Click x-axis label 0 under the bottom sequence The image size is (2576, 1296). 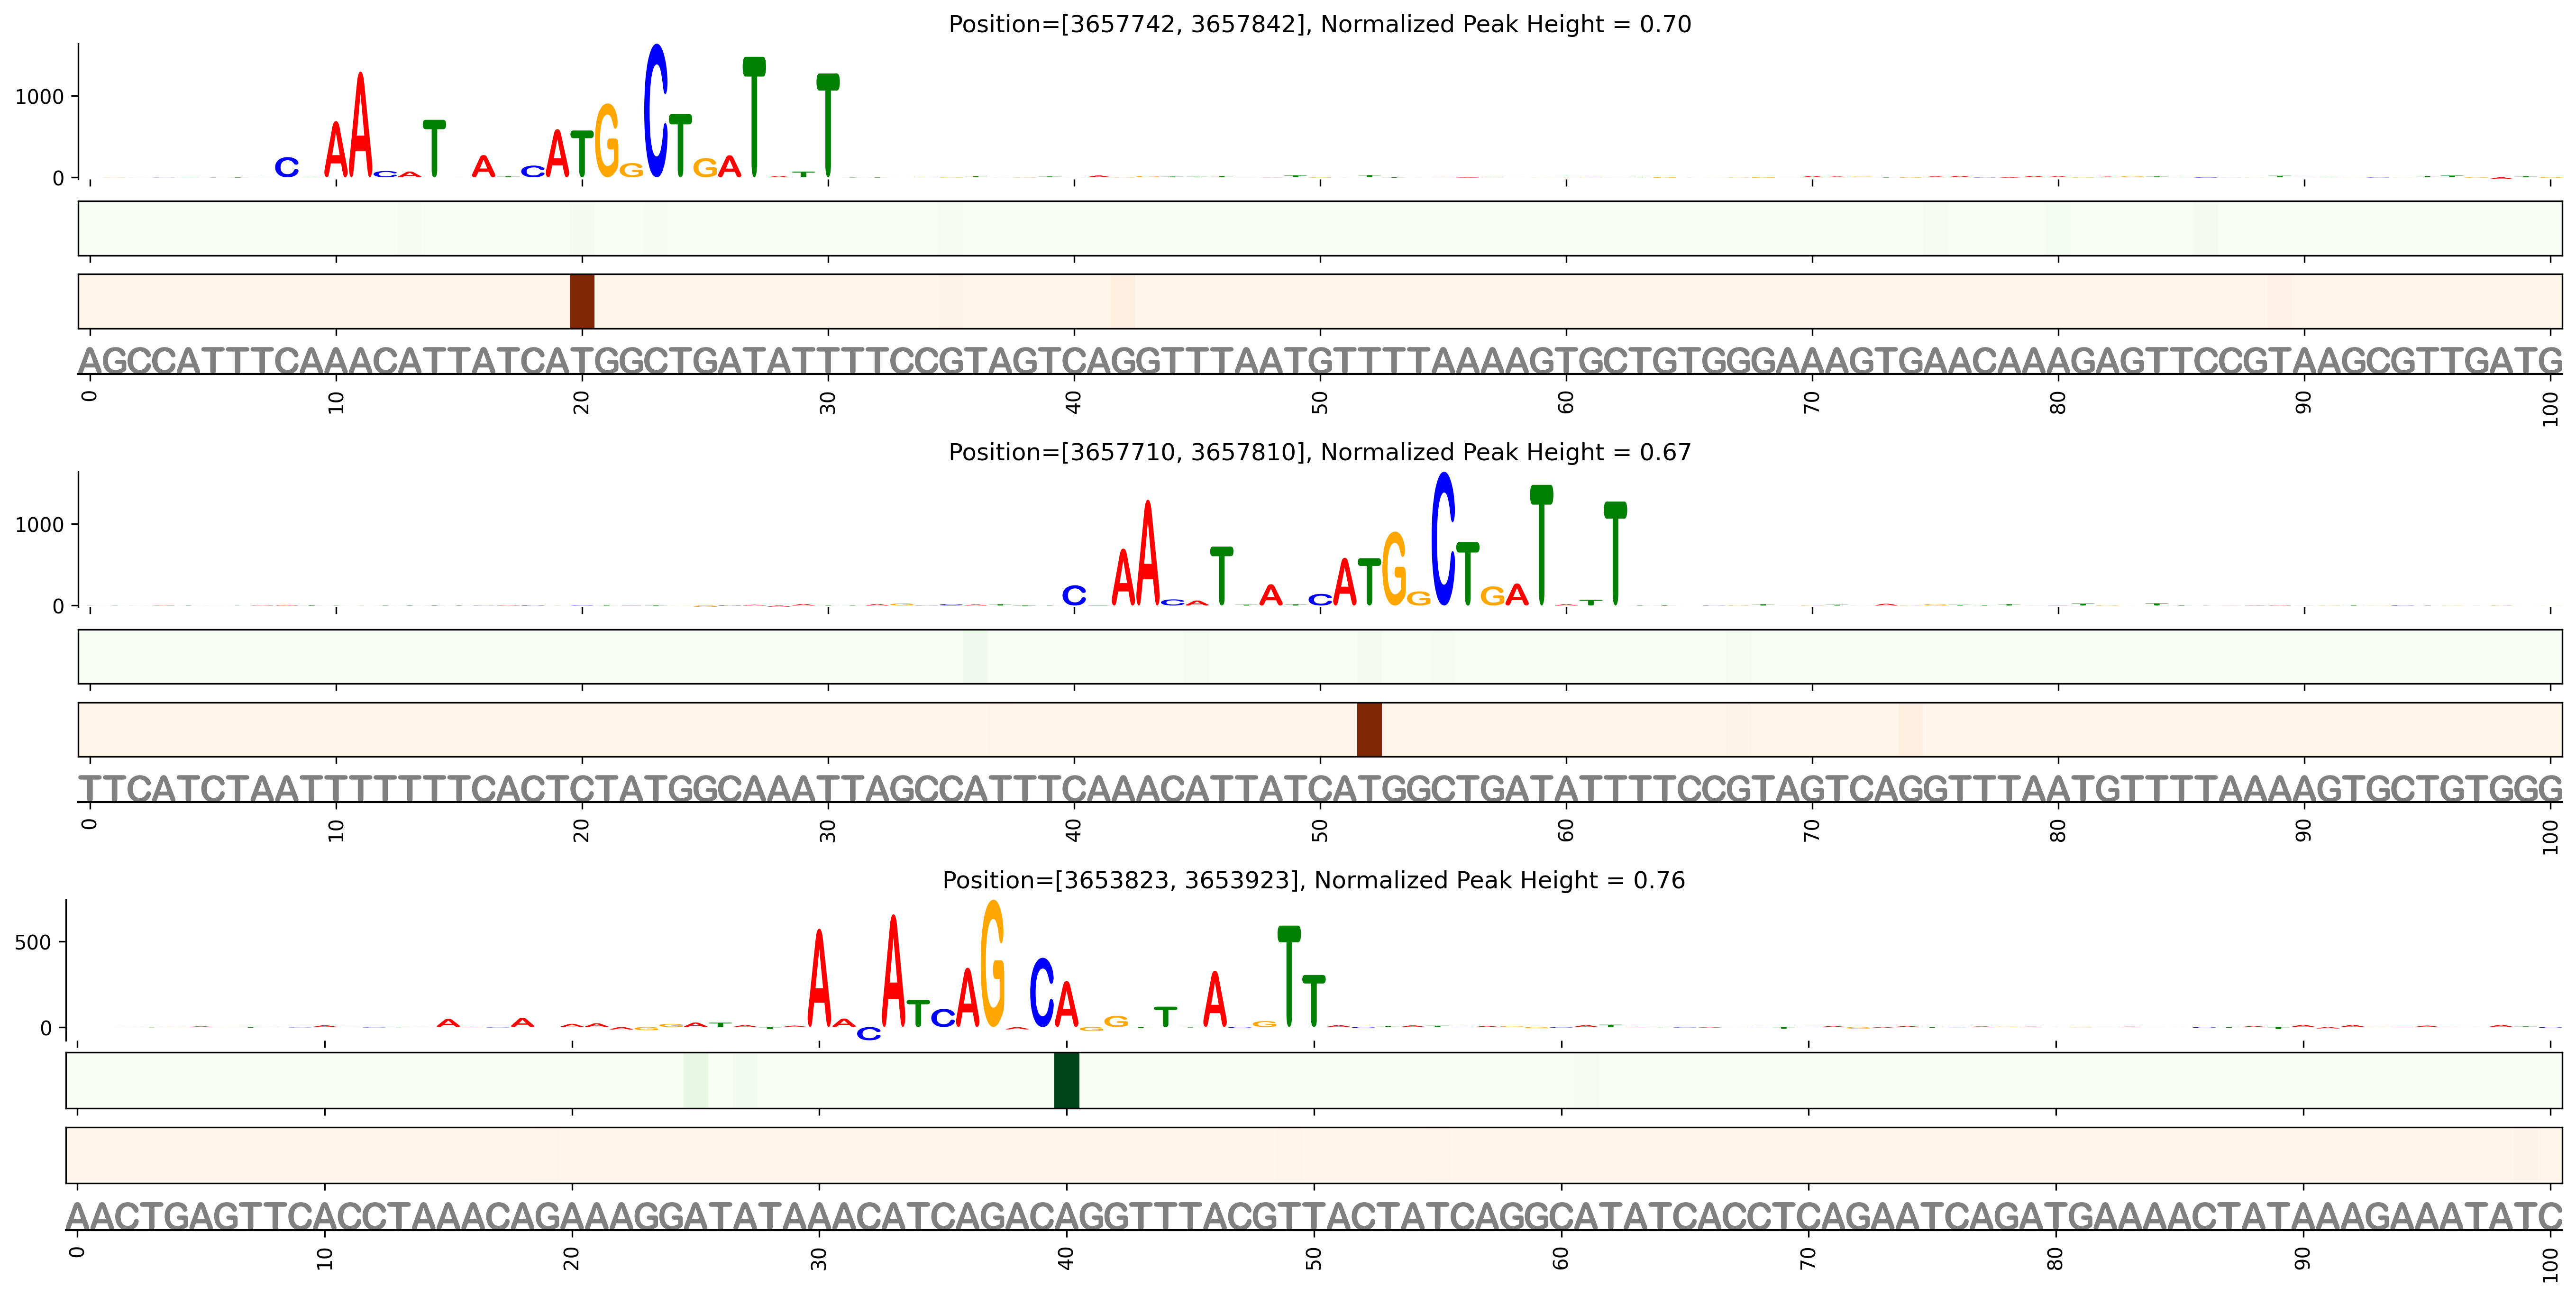[x=78, y=1252]
